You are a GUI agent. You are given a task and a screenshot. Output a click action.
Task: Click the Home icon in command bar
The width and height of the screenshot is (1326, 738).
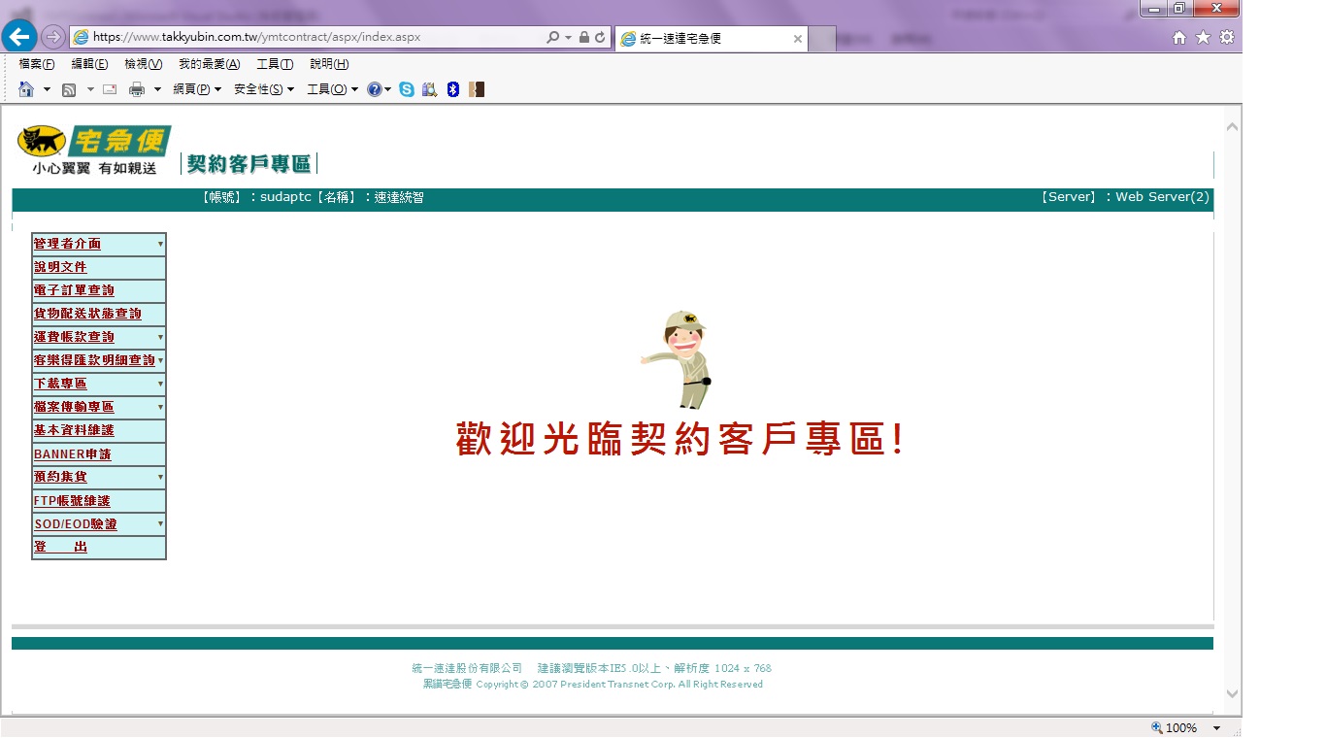pos(26,89)
